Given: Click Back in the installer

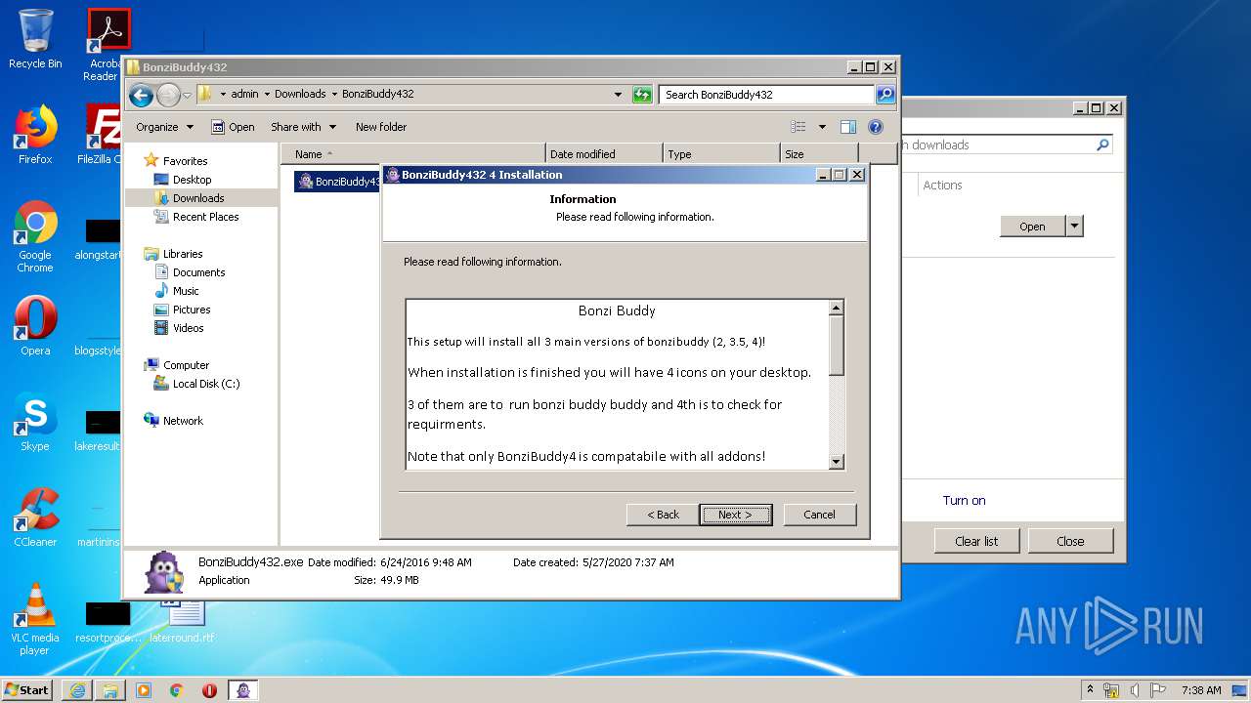Looking at the screenshot, I should (x=663, y=515).
